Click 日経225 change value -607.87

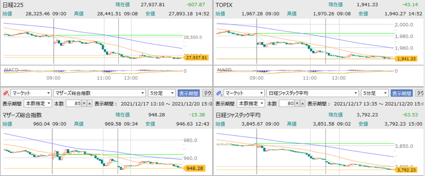[x=195, y=5]
